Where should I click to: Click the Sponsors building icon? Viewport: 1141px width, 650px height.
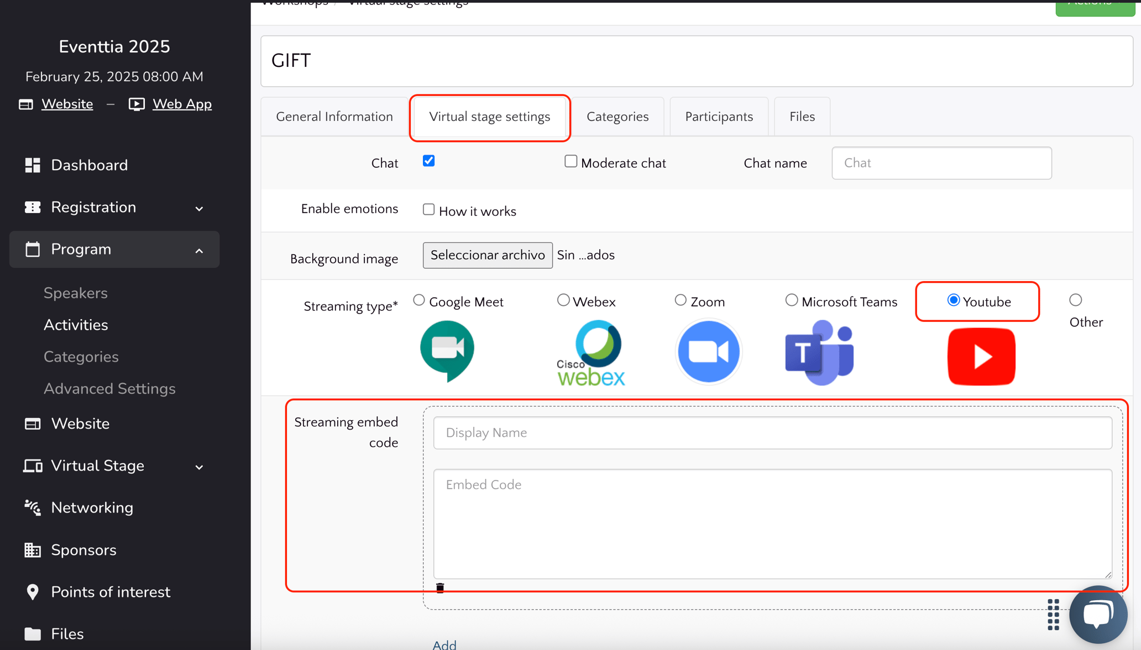pos(33,550)
